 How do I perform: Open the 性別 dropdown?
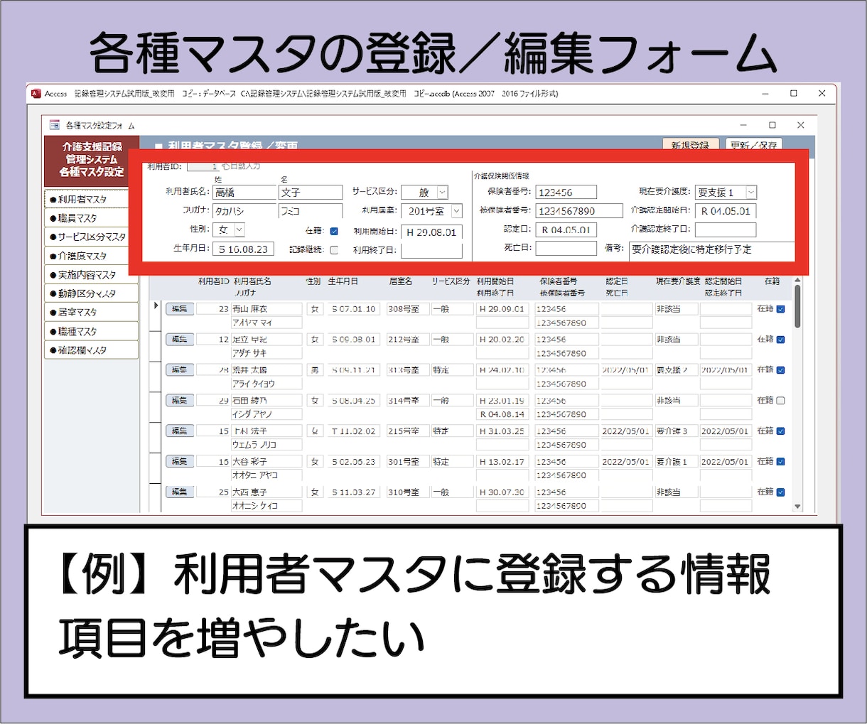tap(239, 229)
